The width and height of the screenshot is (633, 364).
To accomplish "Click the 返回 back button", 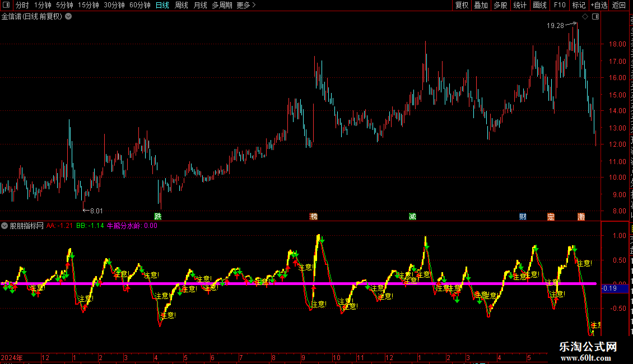I will (x=618, y=5).
